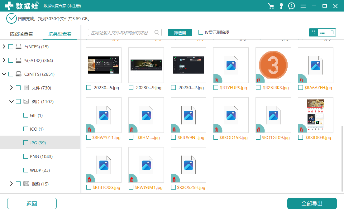
Task: Switch to the 按路径查看 tab
Action: coord(21,34)
